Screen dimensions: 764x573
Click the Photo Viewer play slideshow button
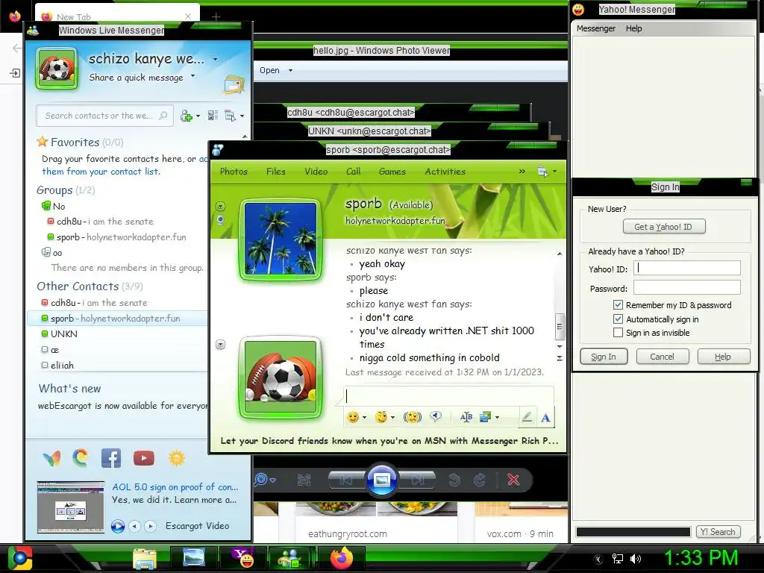382,480
